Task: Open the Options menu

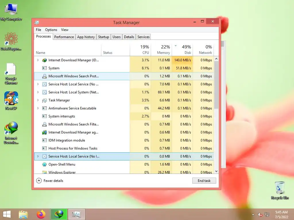Action: coord(51,30)
